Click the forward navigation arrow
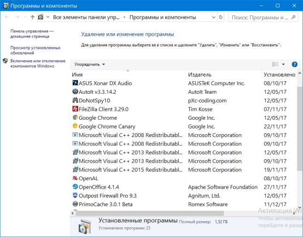The image size is (303, 237). tap(17, 17)
